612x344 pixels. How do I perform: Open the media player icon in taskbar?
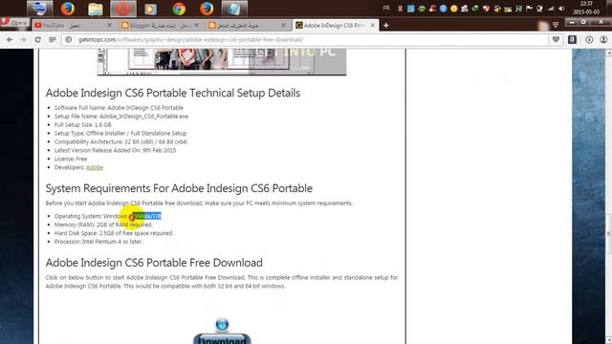[x=151, y=9]
